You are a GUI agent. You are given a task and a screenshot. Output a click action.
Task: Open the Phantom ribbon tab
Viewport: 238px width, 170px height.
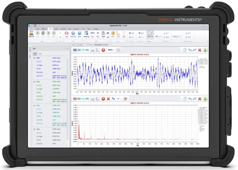point(76,29)
